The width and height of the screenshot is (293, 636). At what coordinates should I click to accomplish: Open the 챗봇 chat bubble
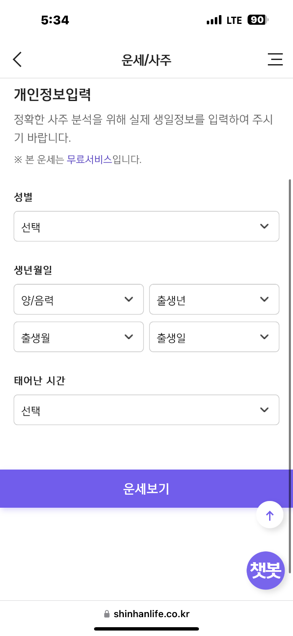point(265,570)
